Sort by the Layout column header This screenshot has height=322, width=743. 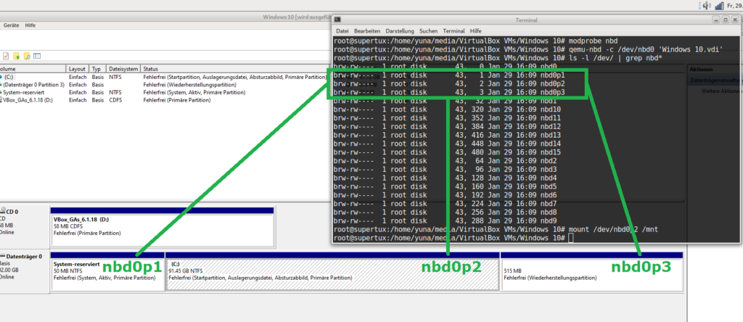[x=77, y=69]
